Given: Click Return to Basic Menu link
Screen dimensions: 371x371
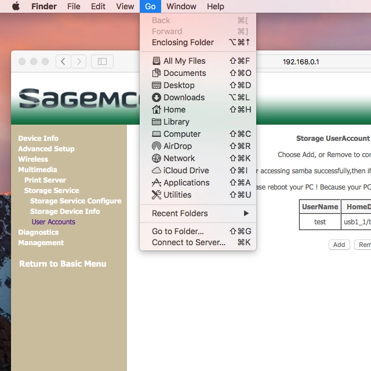Looking at the screenshot, I should pyautogui.click(x=63, y=264).
